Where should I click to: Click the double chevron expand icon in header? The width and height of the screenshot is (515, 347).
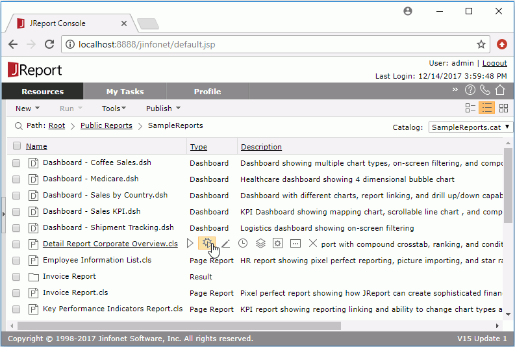(455, 90)
